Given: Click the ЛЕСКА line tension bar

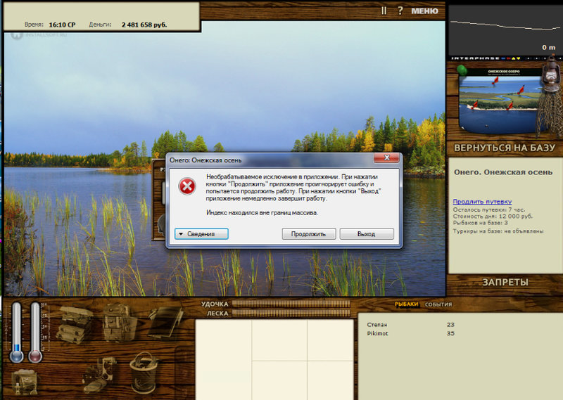Looking at the screenshot, I should 291,314.
